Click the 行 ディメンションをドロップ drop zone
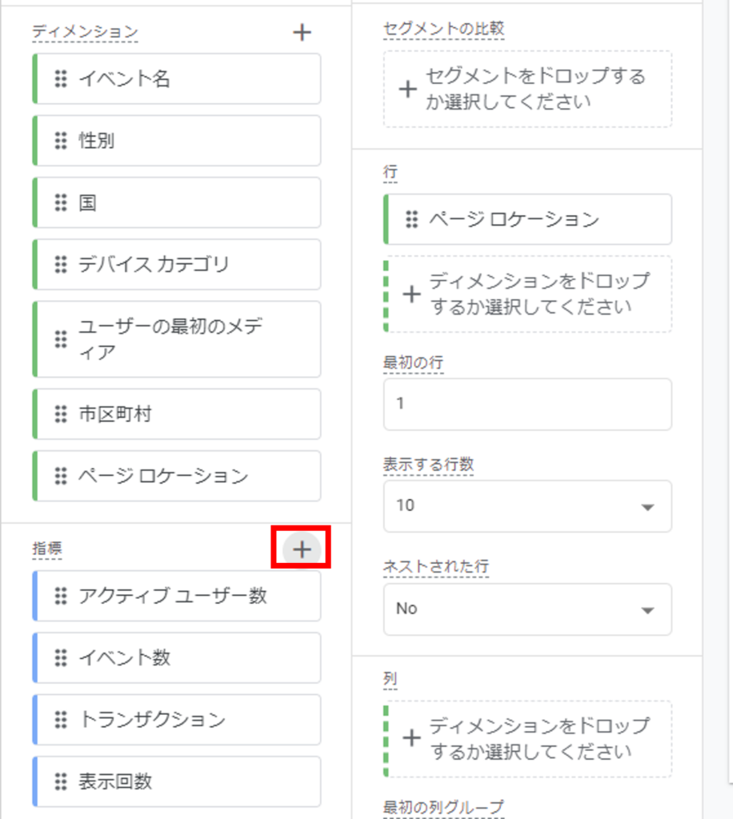The width and height of the screenshot is (733, 819). (527, 294)
